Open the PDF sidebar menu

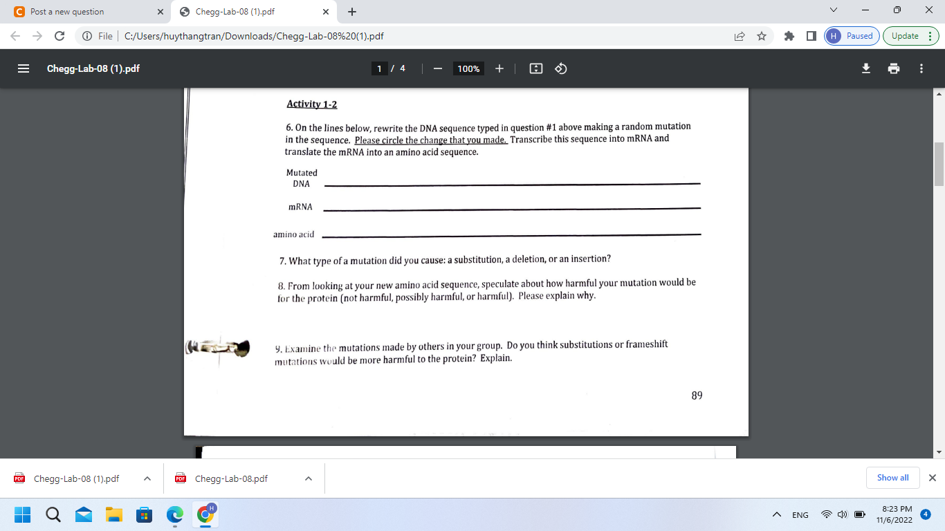[x=23, y=68]
